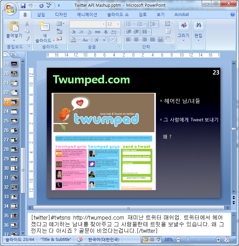Open line spacing dropdown
Screen dimensions: 239x246
click(x=154, y=24)
